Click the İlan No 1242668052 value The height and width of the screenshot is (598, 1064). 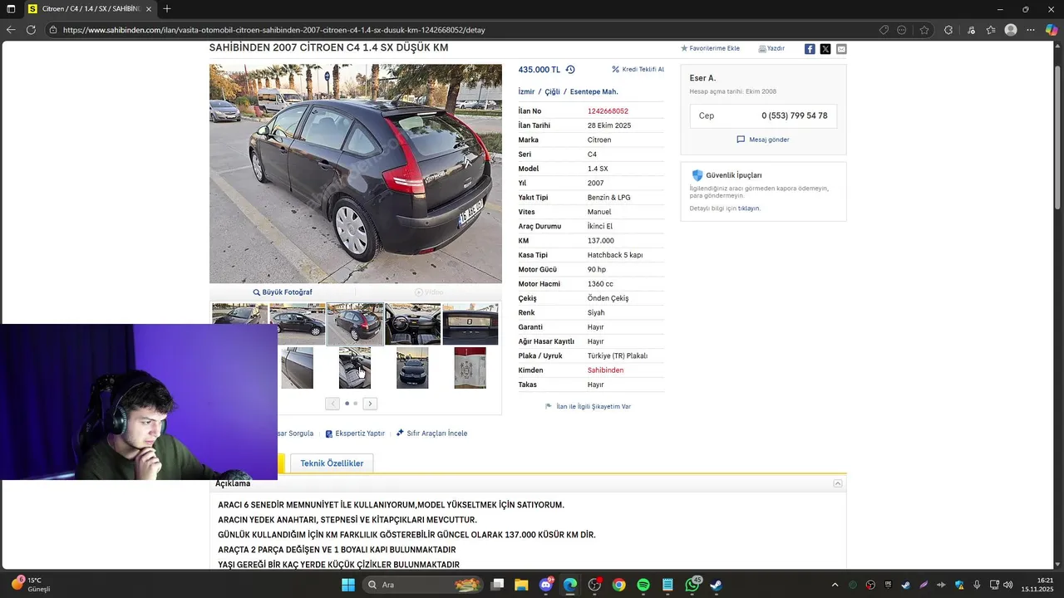608,111
